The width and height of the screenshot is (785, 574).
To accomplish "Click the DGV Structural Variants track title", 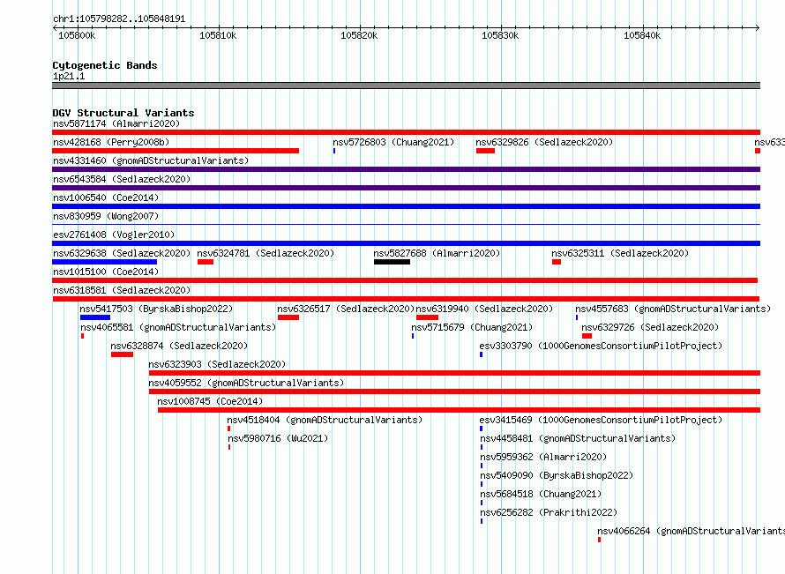I will pyautogui.click(x=123, y=113).
